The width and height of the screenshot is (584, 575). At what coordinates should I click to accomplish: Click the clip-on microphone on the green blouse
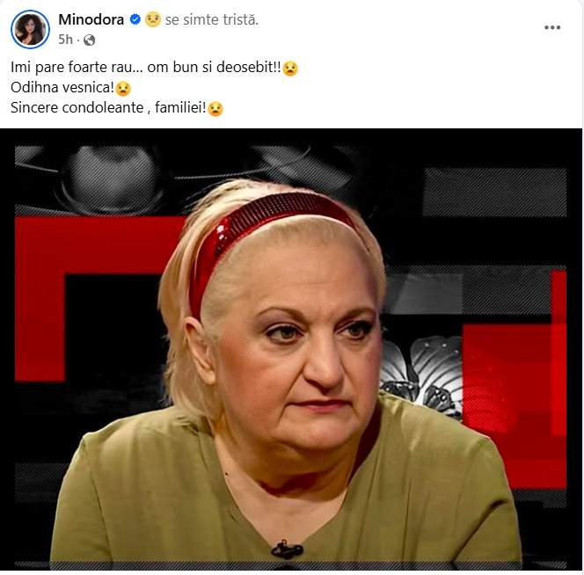tap(287, 549)
